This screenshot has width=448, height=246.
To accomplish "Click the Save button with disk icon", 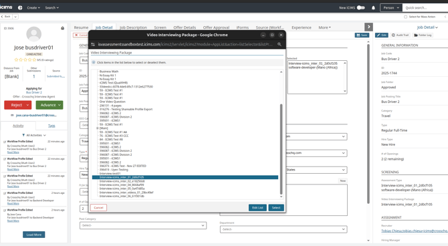I will [362, 35].
